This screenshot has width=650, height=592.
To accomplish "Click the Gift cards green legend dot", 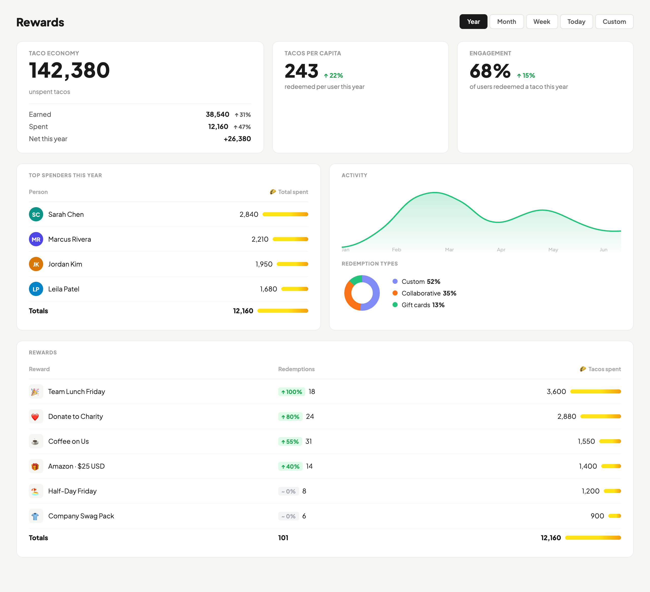I will point(395,305).
